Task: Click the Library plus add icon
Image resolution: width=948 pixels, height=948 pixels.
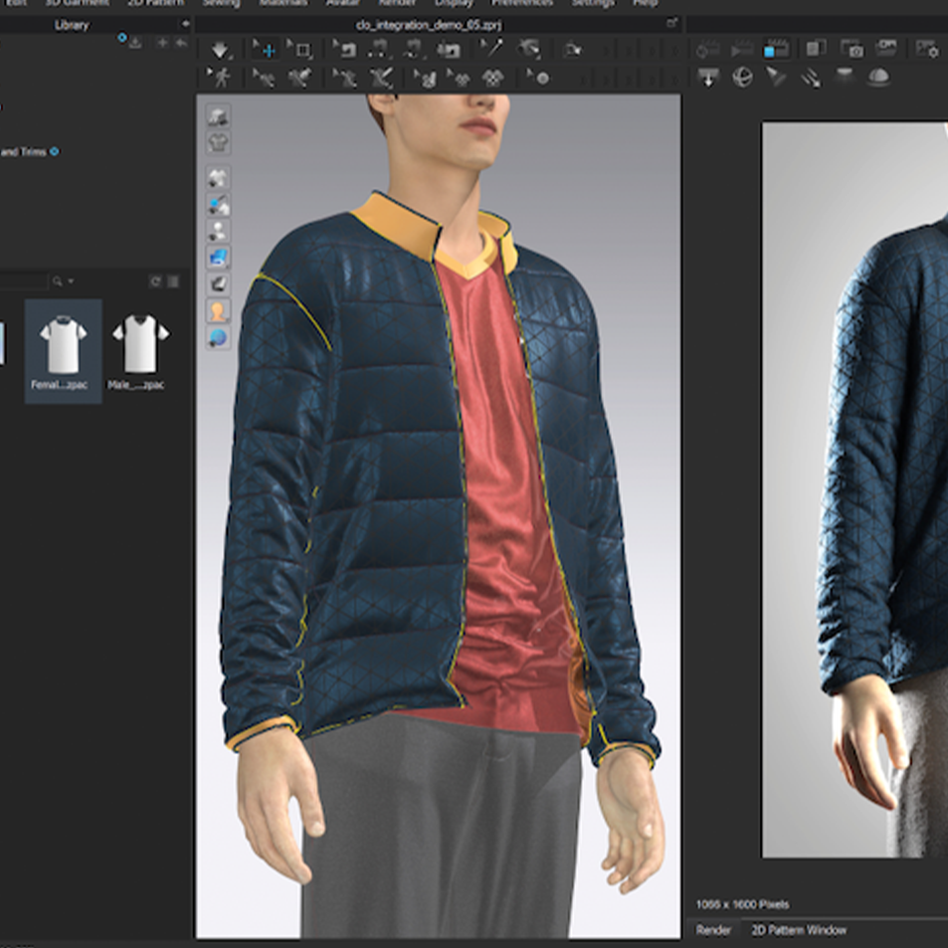Action: point(162,43)
